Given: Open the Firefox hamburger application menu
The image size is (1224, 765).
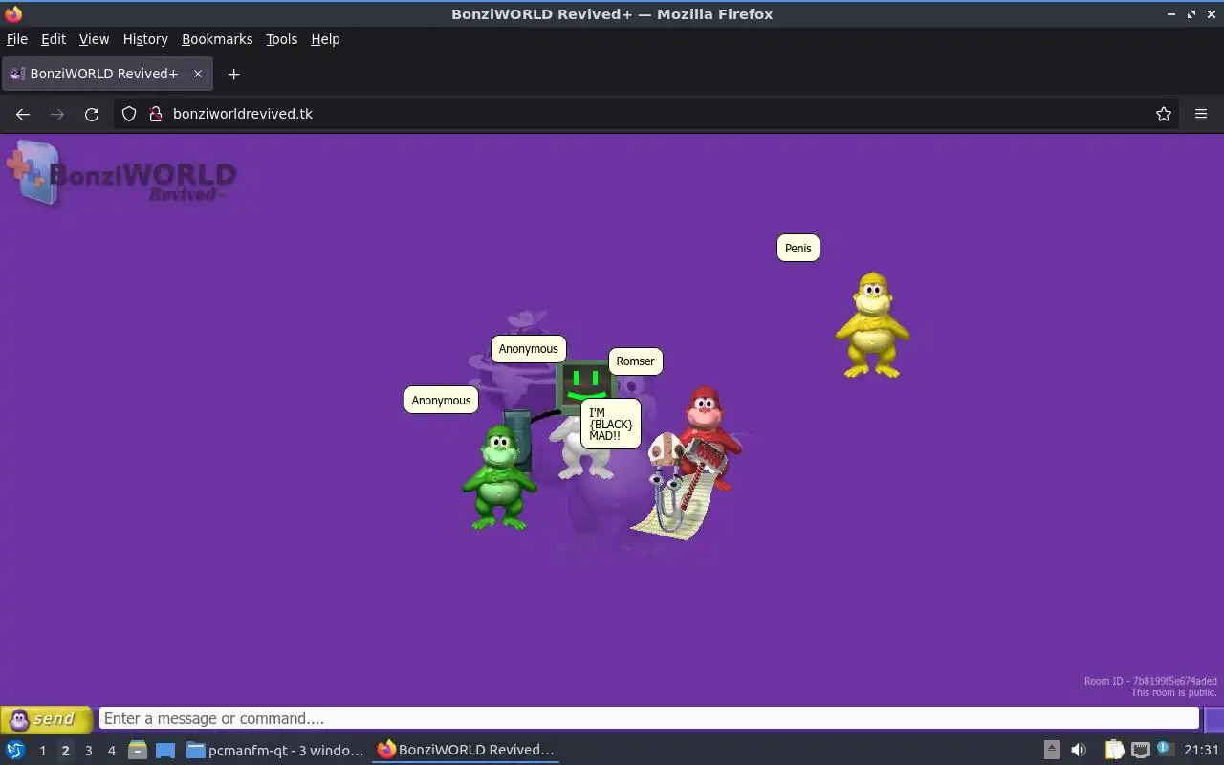Looking at the screenshot, I should pyautogui.click(x=1201, y=114).
